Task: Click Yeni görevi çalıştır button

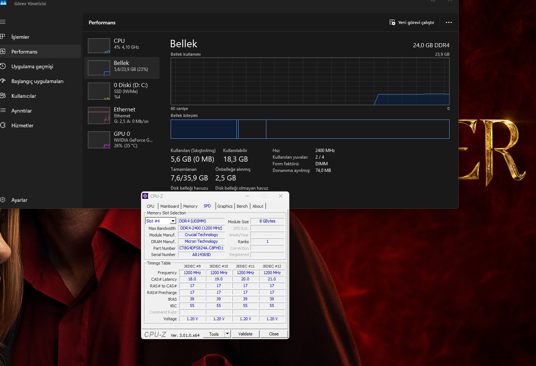Action: tap(412, 23)
